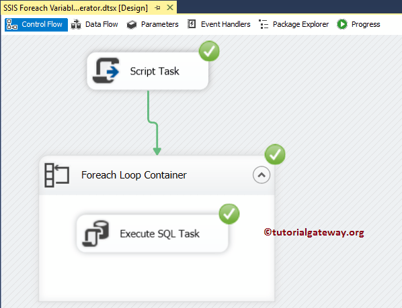Screen dimensions: 402x308
Task: Switch to the Event Handlers tab
Action: (219, 25)
